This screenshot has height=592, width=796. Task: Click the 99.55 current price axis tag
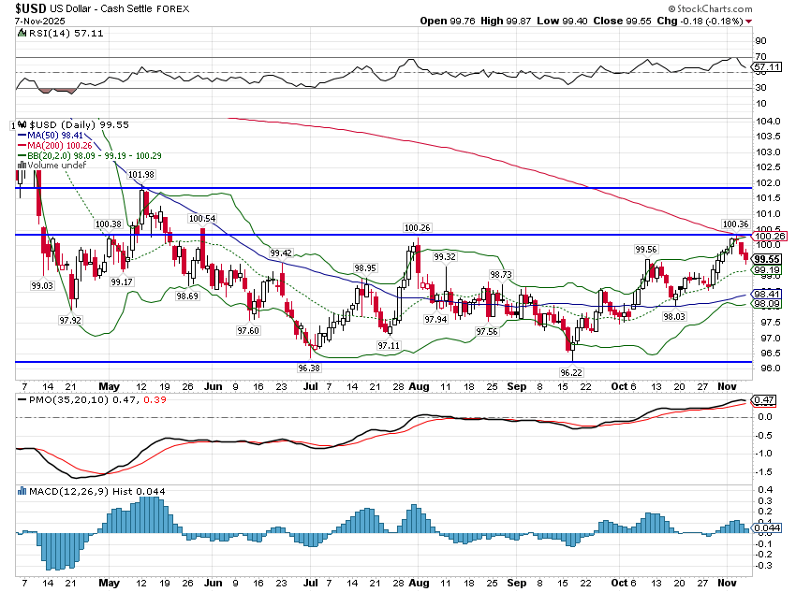click(767, 259)
